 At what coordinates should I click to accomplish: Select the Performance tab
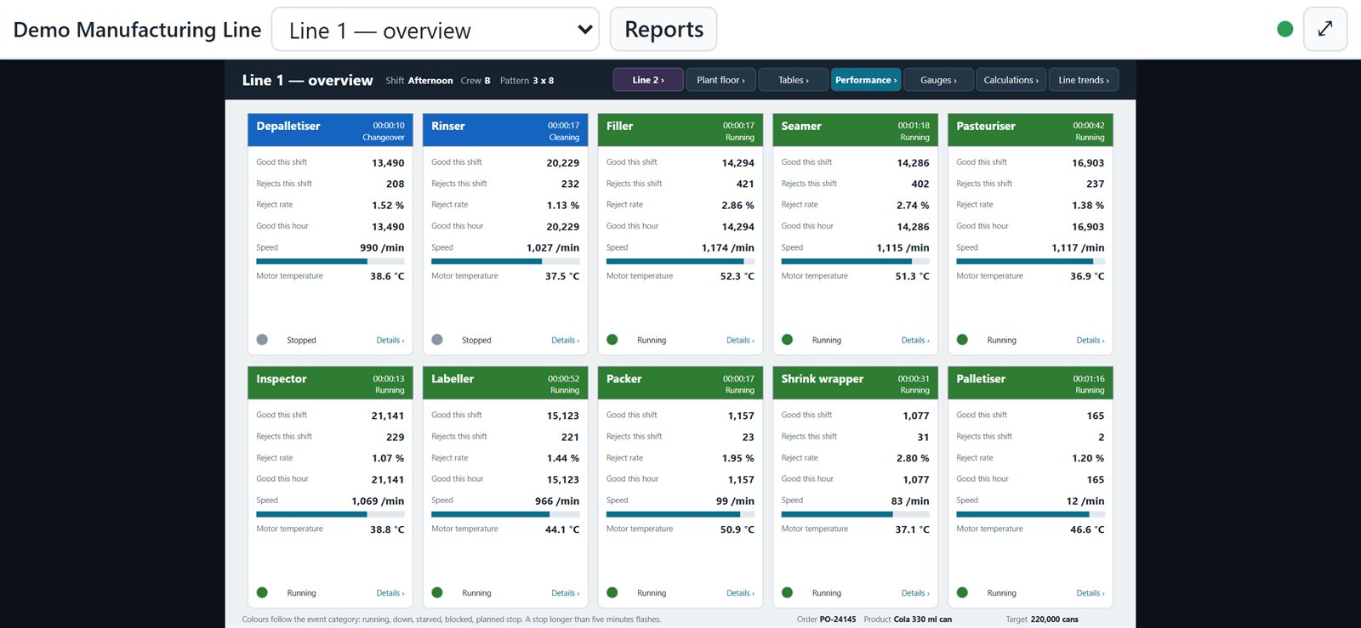pos(866,80)
